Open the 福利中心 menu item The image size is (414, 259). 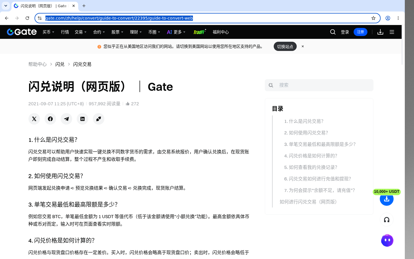[x=221, y=32]
